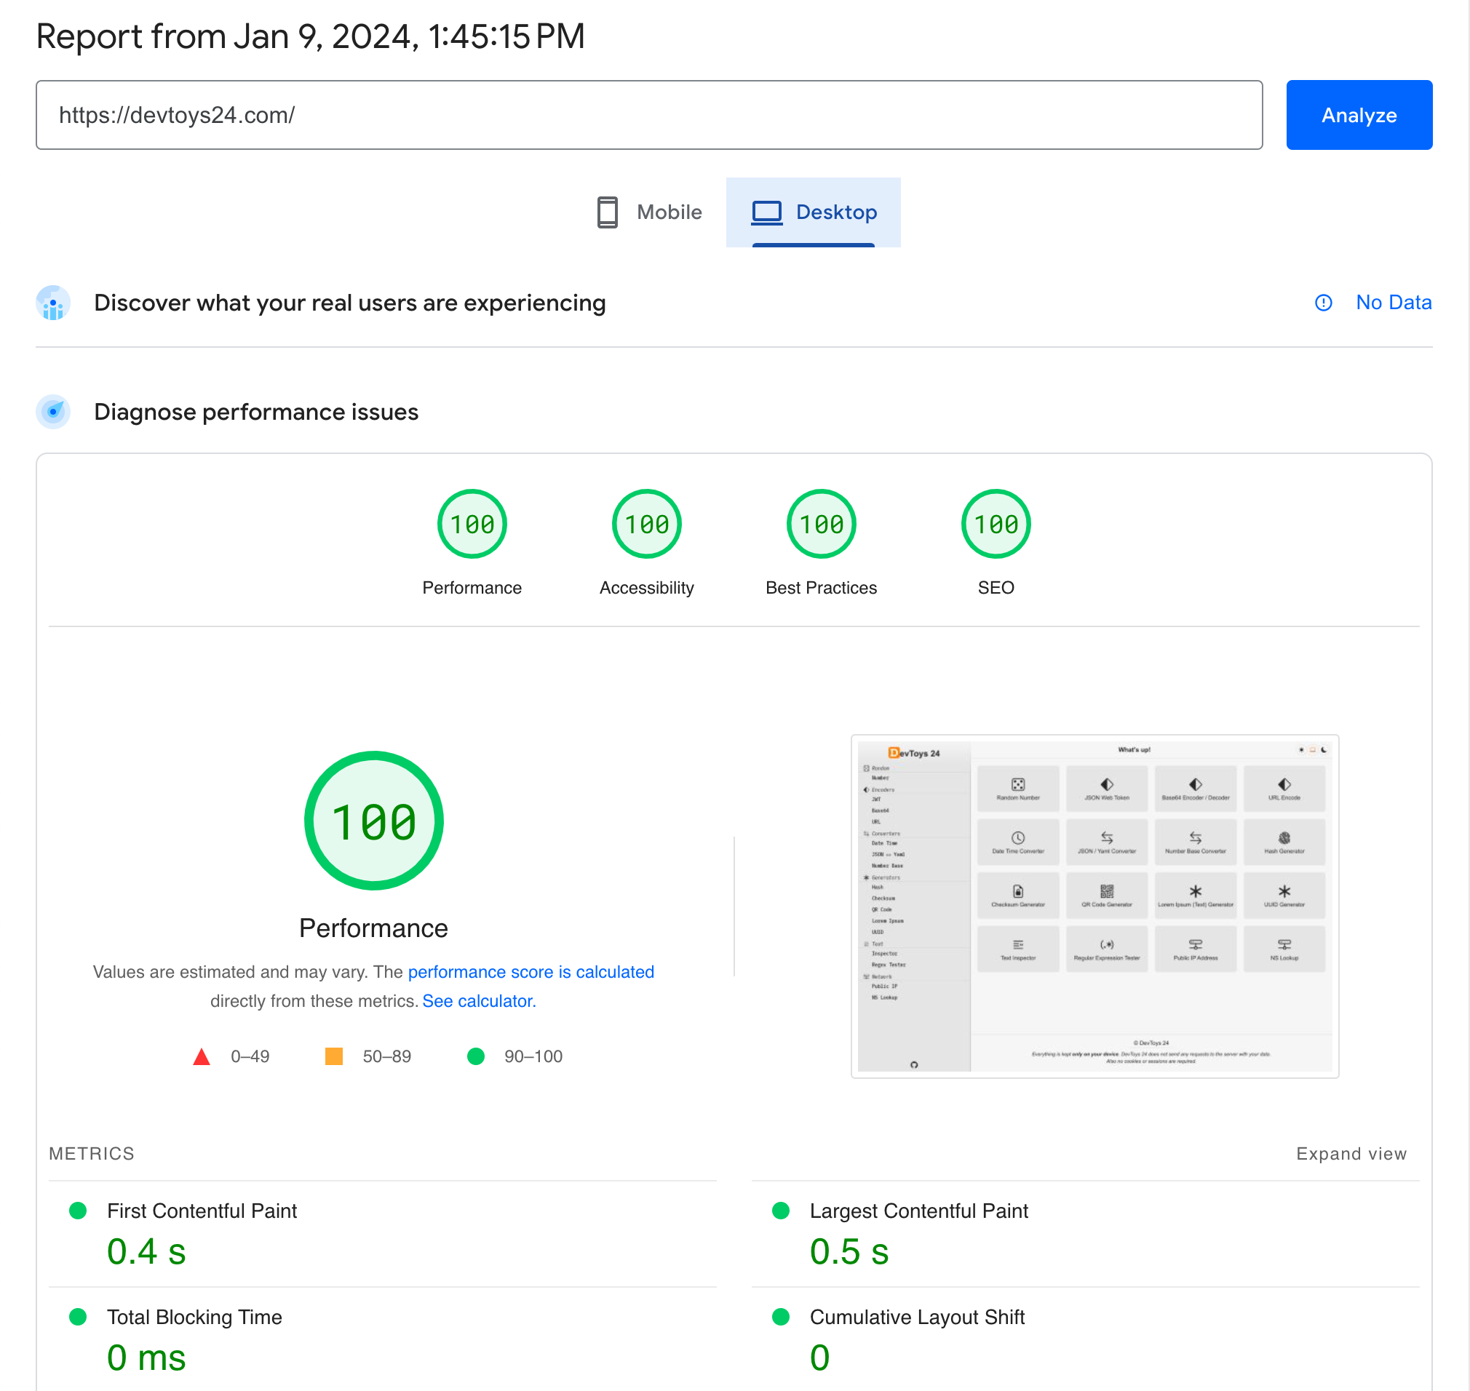Click the DevToys page screenshot thumbnail
The height and width of the screenshot is (1391, 1470).
[1094, 905]
